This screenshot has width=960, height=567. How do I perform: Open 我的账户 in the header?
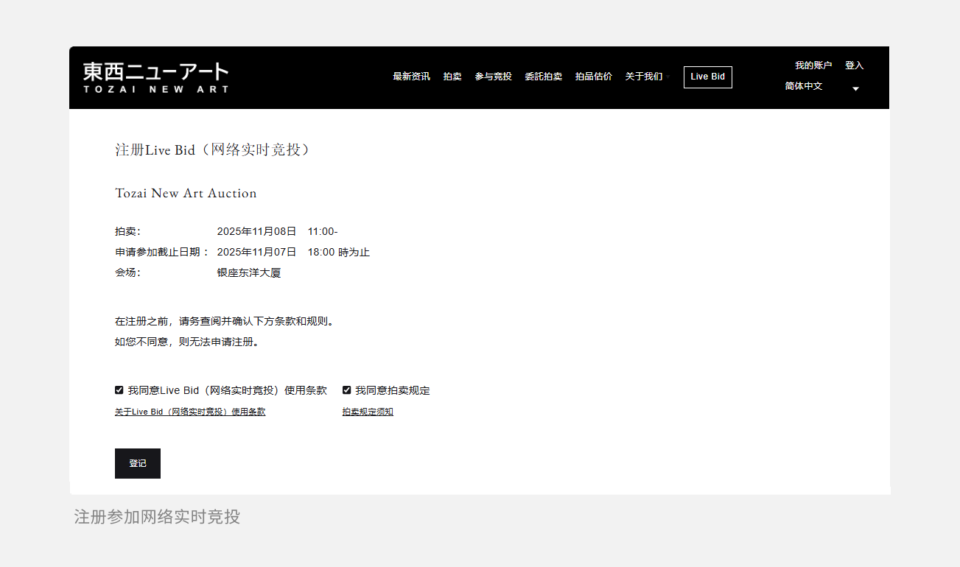pyautogui.click(x=813, y=66)
